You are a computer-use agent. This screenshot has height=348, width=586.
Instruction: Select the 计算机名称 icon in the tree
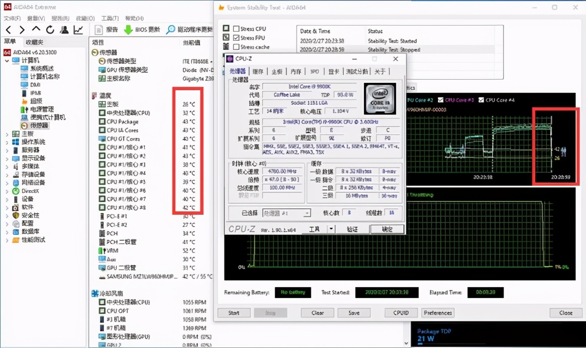point(24,76)
